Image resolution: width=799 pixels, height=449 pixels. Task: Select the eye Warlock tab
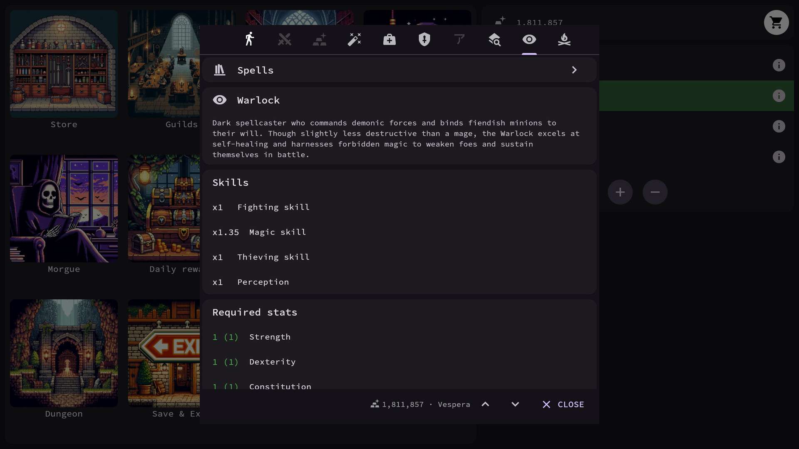click(529, 39)
